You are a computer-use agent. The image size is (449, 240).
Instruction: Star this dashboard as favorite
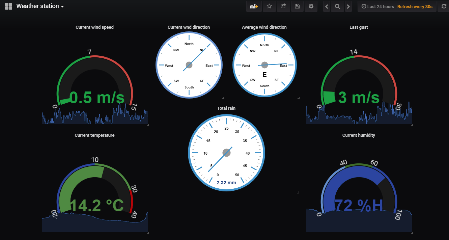tap(269, 6)
